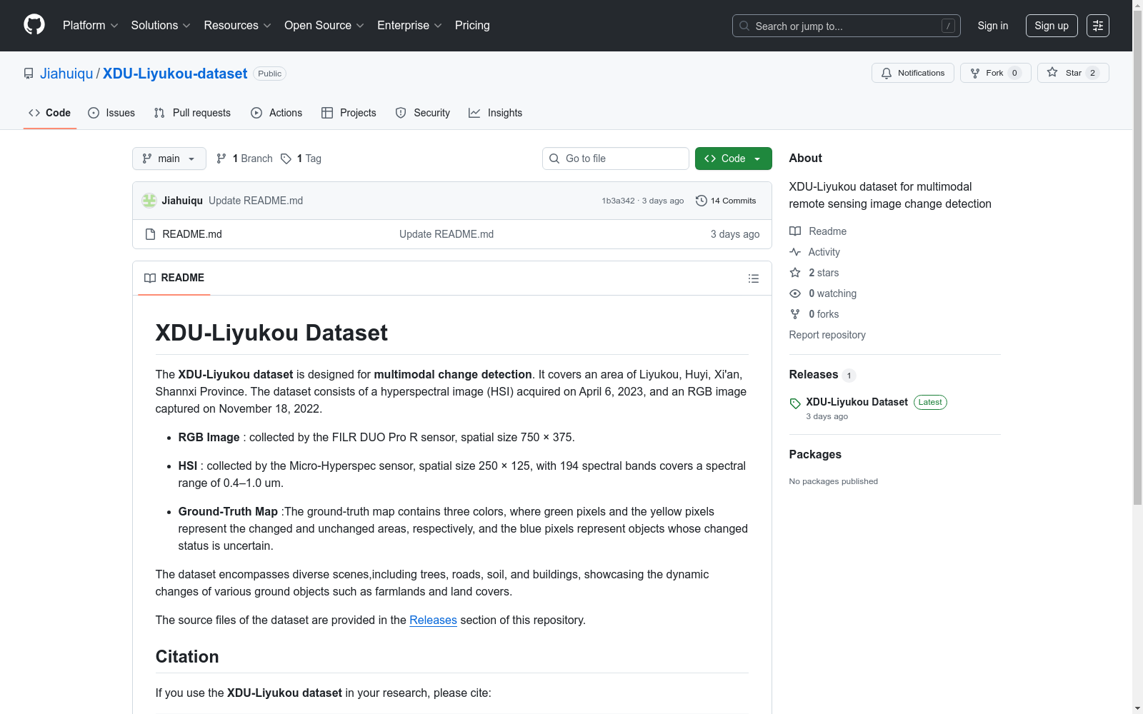Click the search magnifier in header
Image resolution: width=1143 pixels, height=714 pixels.
coord(744,26)
